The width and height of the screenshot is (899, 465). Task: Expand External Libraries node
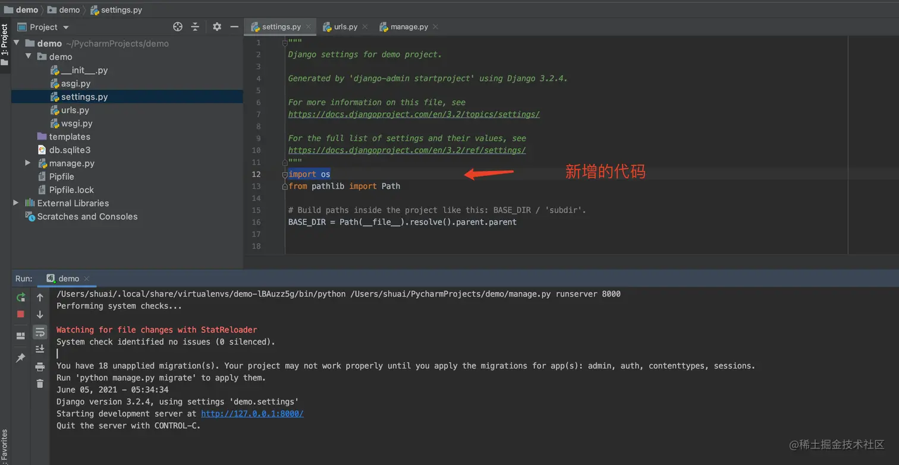tap(16, 203)
